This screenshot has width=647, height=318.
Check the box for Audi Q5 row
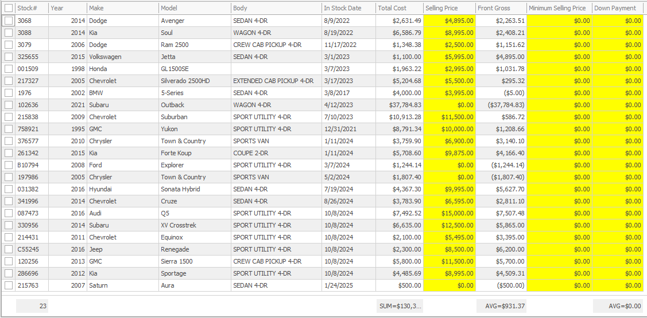(9, 213)
